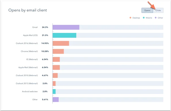This screenshot has width=171, height=111.
Task: Click the Apple Mail (Webmail) bar
Action: click(56, 68)
